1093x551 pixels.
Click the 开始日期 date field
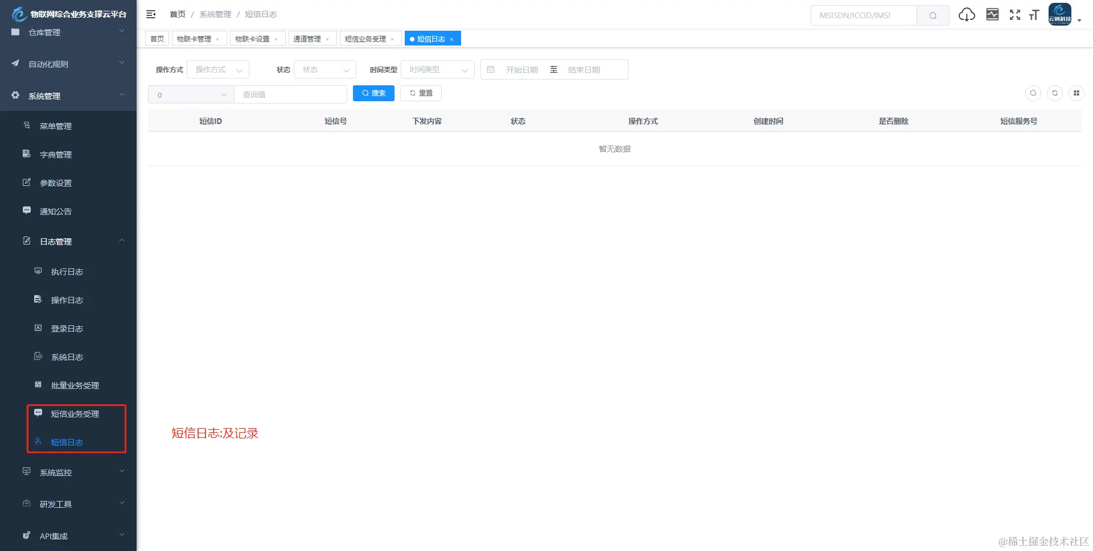coord(522,69)
